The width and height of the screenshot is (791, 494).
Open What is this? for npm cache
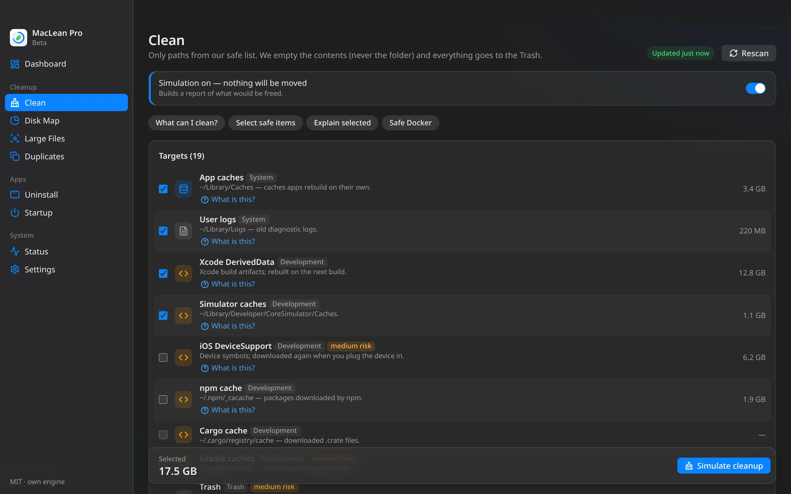pos(228,410)
